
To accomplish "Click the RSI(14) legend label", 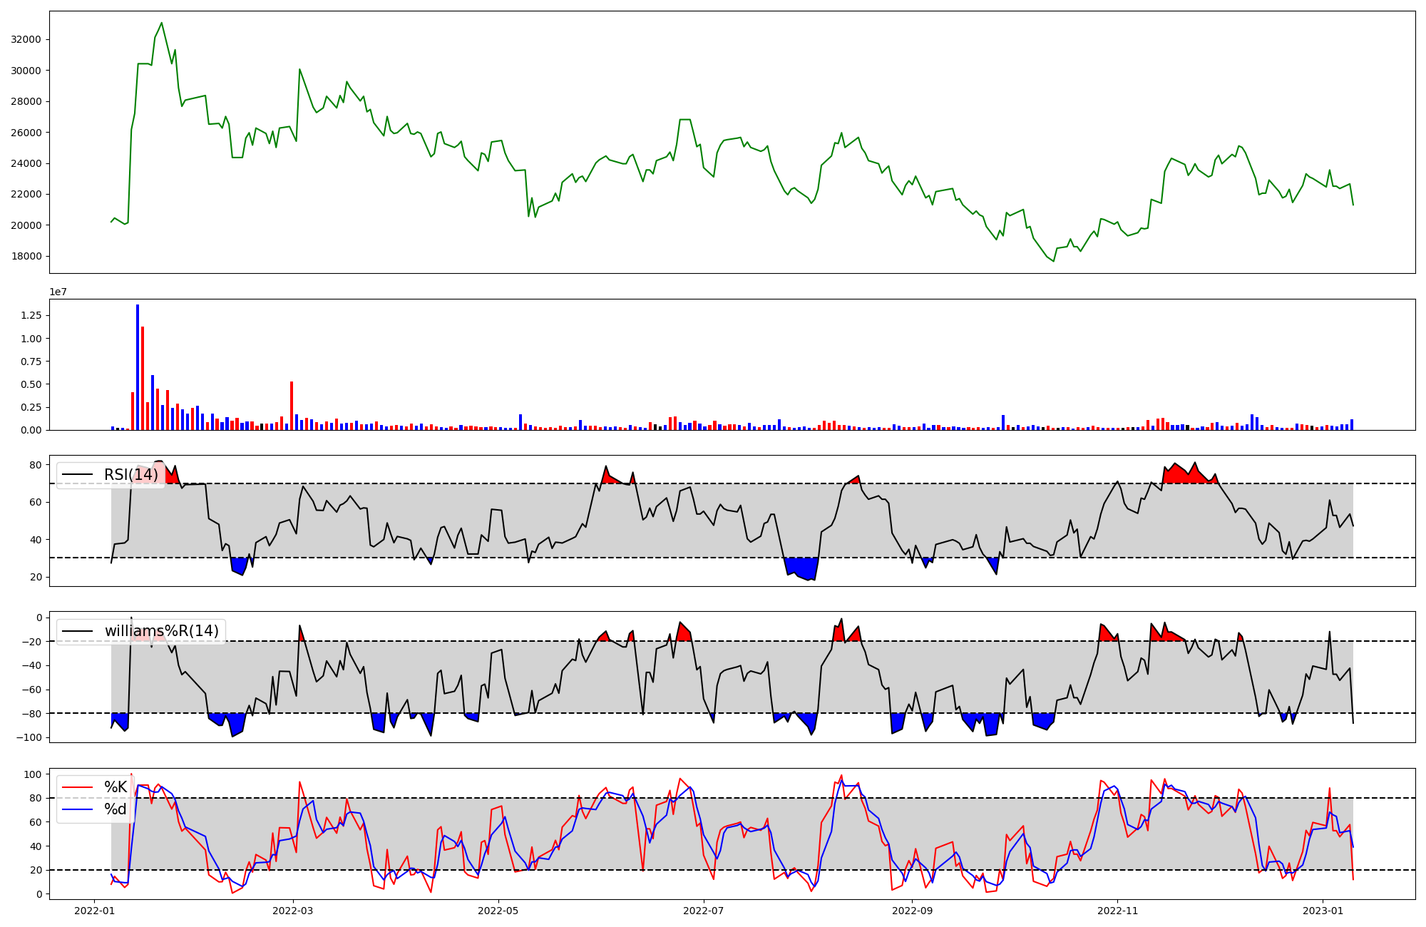I will pyautogui.click(x=130, y=475).
